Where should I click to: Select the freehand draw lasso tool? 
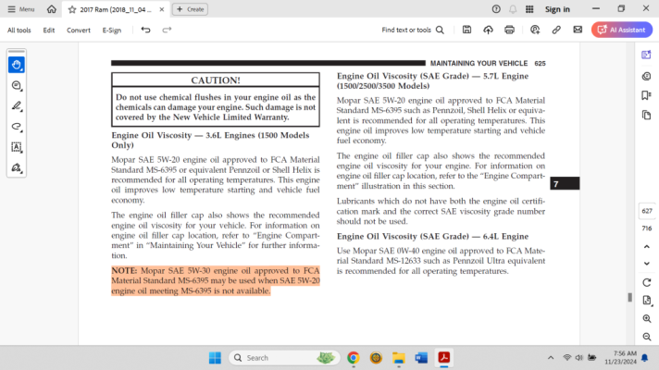click(x=17, y=127)
